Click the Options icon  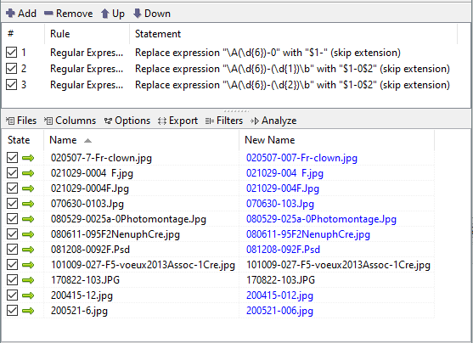pyautogui.click(x=108, y=121)
